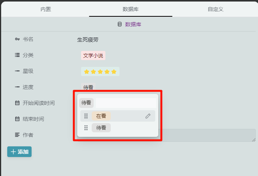Screen dimensions: 258x176
Task: Open the 数据库 tab
Action: click(x=131, y=9)
